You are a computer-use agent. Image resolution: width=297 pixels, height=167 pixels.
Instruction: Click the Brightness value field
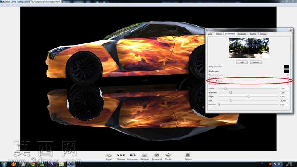pyautogui.click(x=284, y=93)
